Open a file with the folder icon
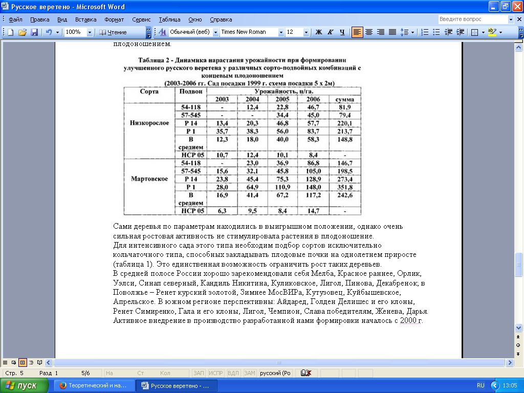The height and width of the screenshot is (393, 524). 23,32
